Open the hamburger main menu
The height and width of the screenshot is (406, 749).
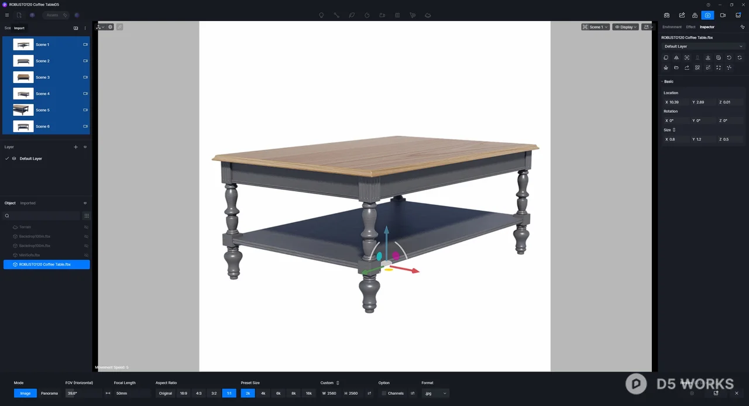7,15
